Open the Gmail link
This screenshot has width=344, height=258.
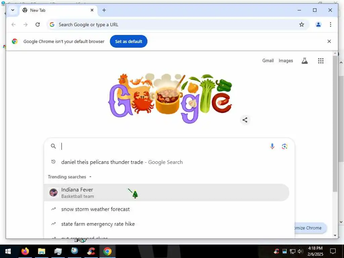(268, 60)
